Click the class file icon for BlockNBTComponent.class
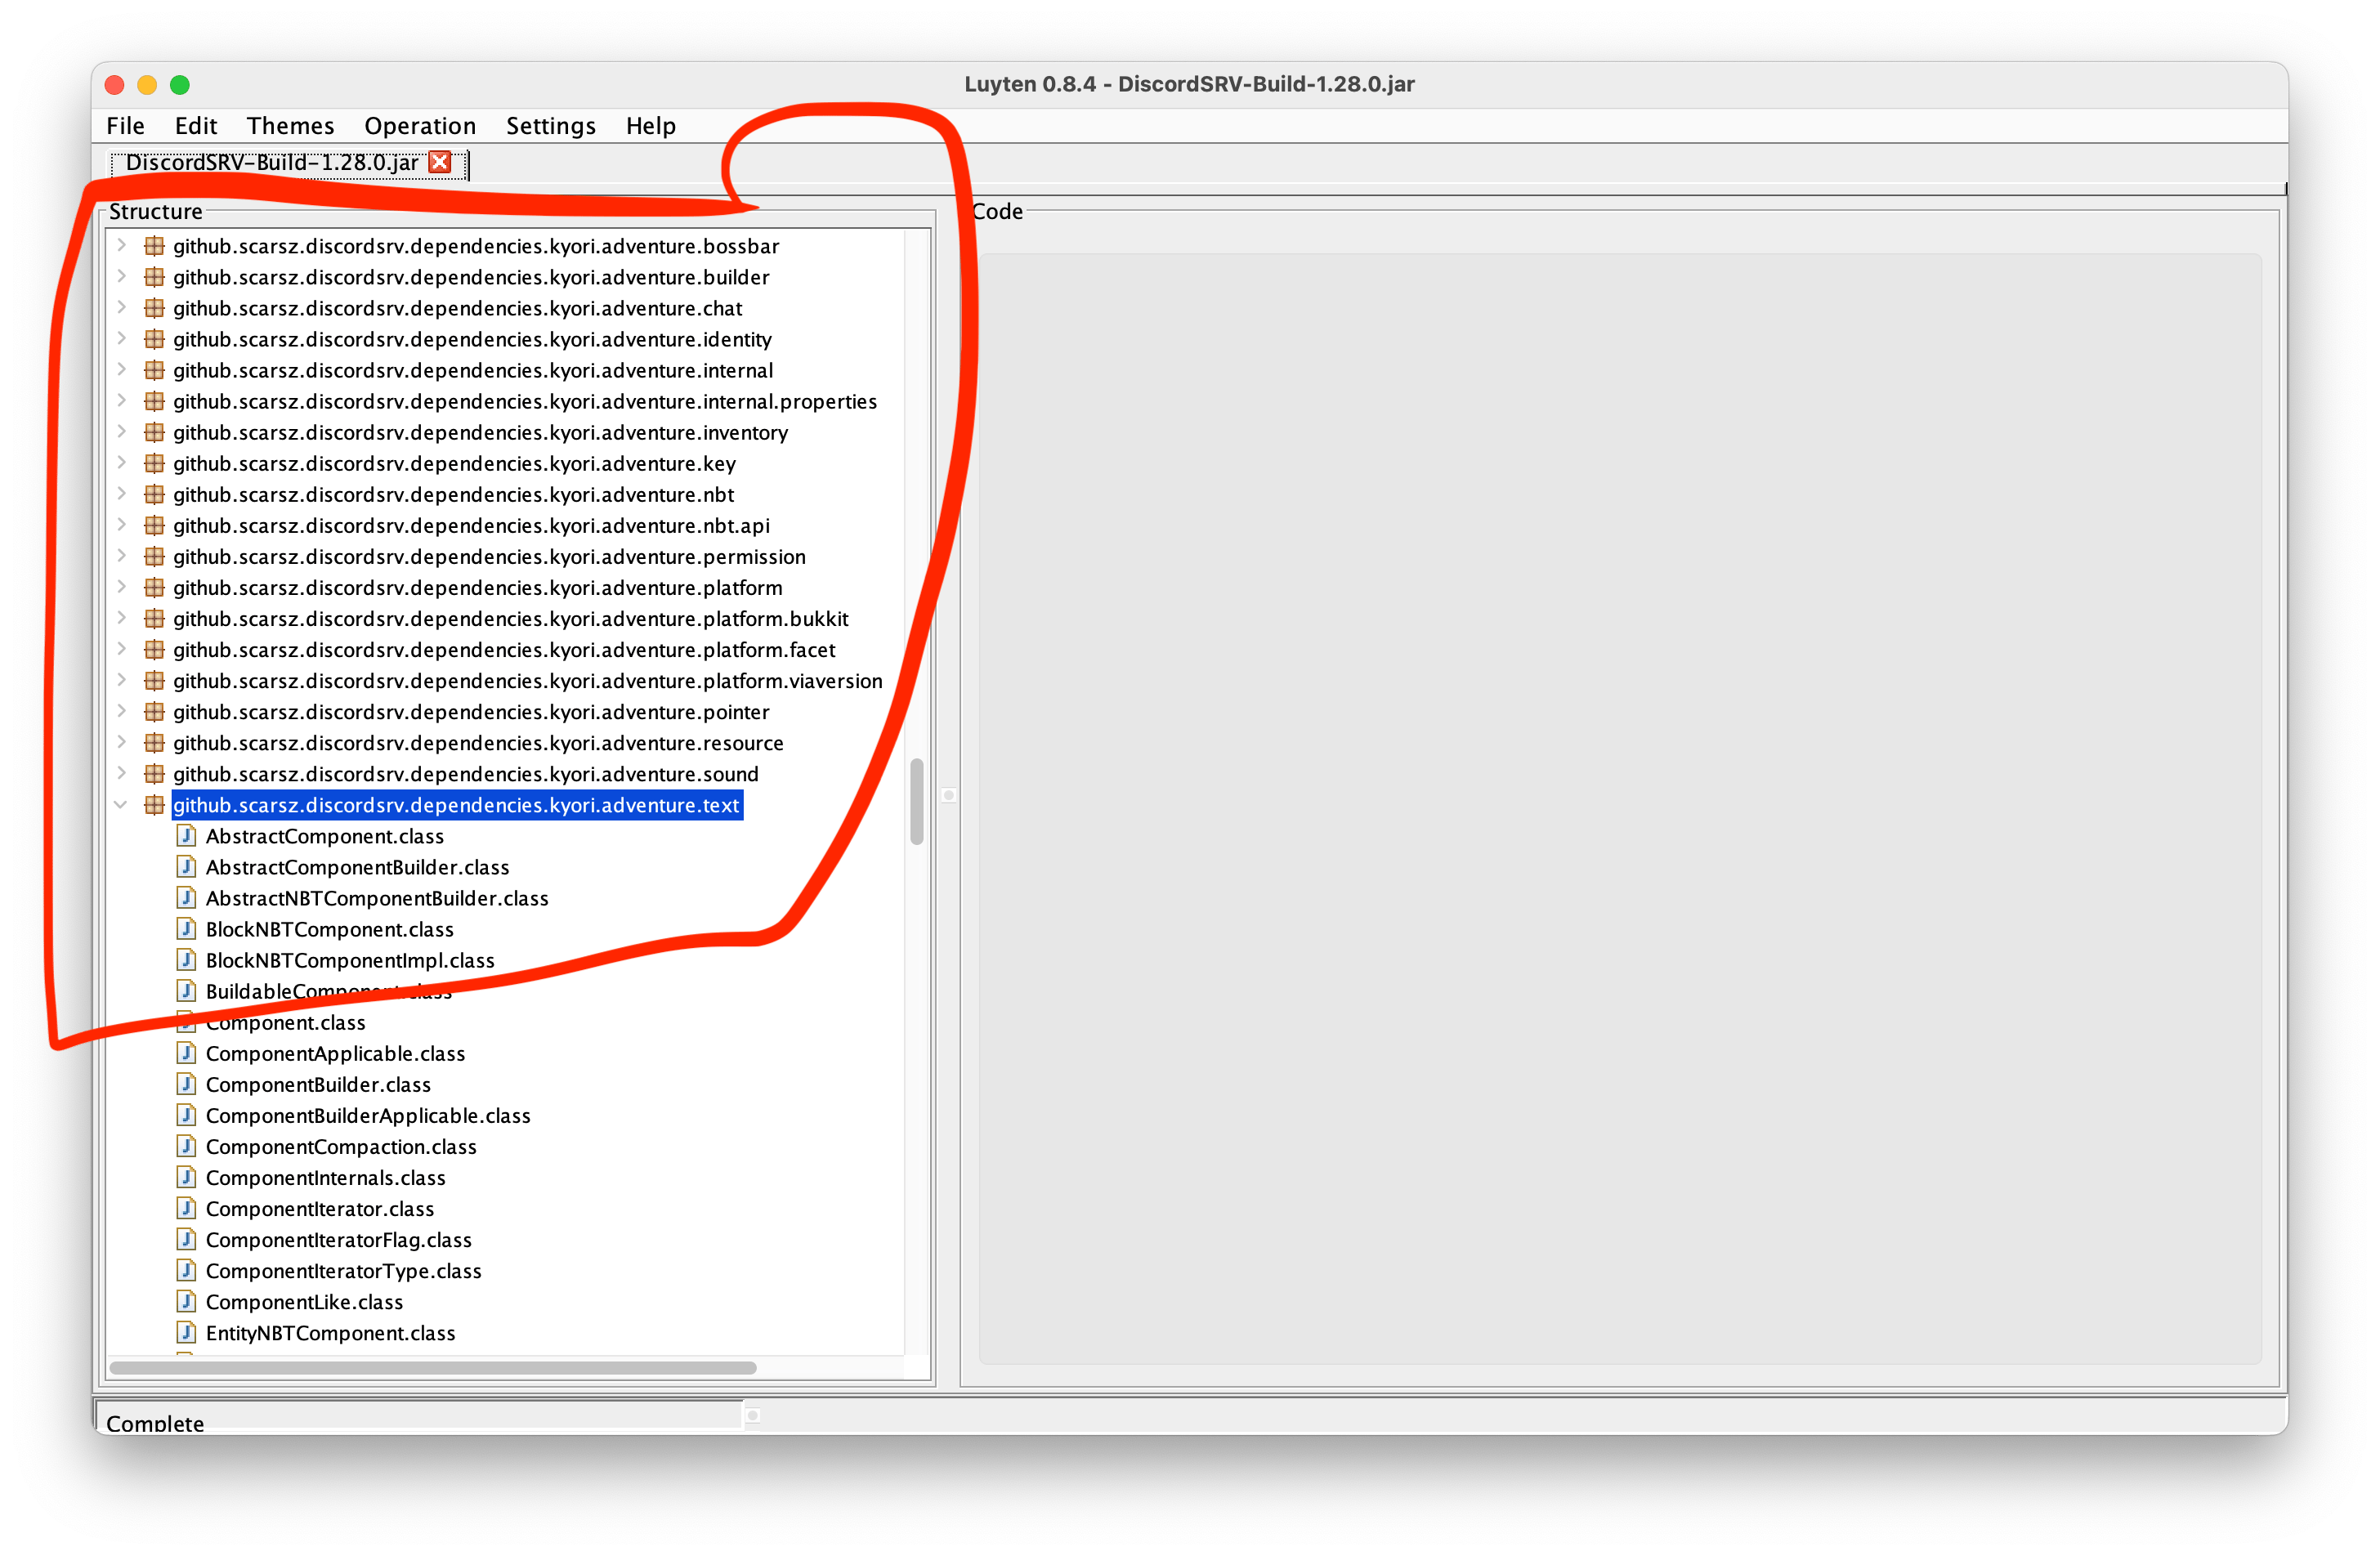The image size is (2380, 1556). (x=186, y=928)
